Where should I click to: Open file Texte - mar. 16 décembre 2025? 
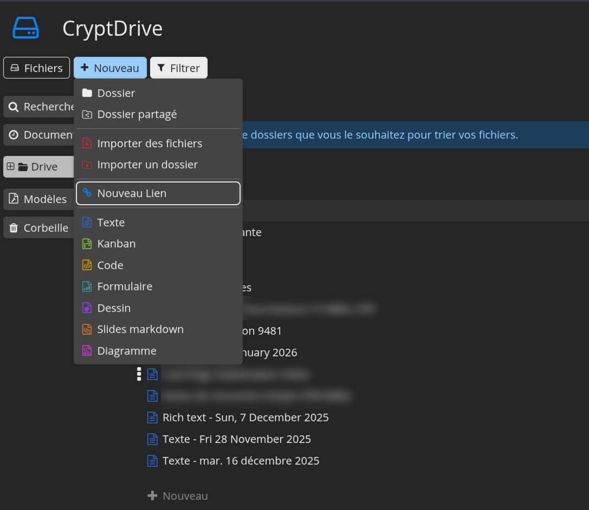pyautogui.click(x=241, y=461)
